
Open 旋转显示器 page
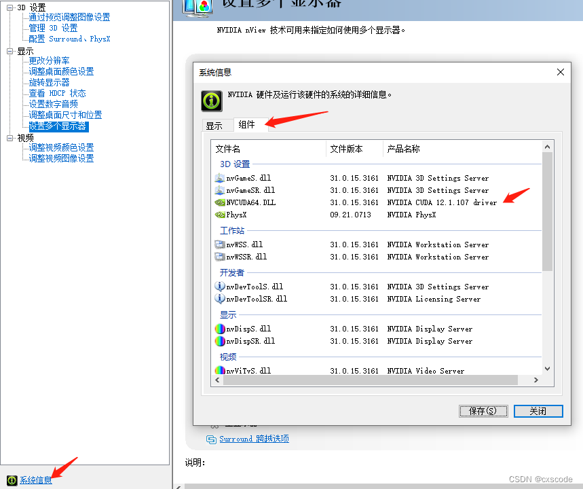coord(49,82)
